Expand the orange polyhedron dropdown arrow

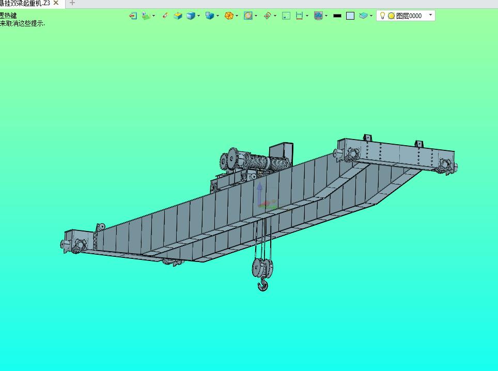[x=237, y=16]
